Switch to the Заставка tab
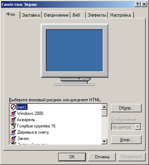The width and height of the screenshot is (149, 165). (31, 15)
